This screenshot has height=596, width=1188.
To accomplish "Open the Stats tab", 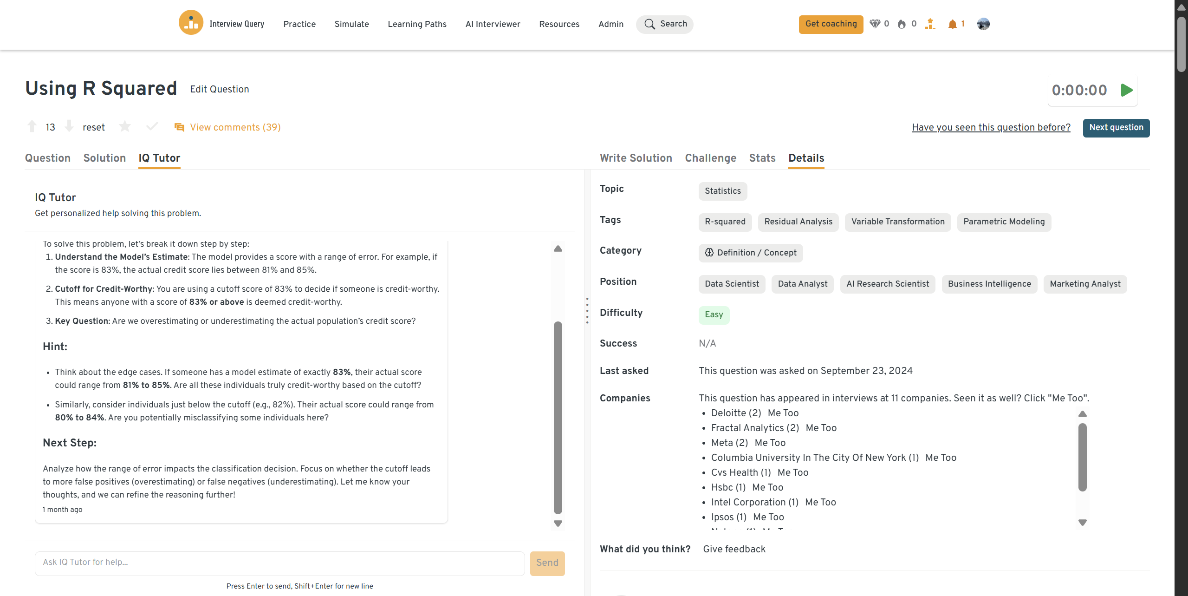I will [x=762, y=158].
